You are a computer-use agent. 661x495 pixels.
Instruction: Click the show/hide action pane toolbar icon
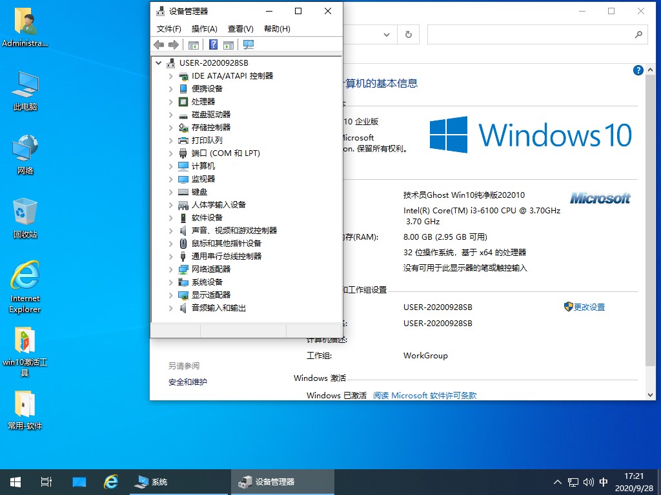coord(228,44)
